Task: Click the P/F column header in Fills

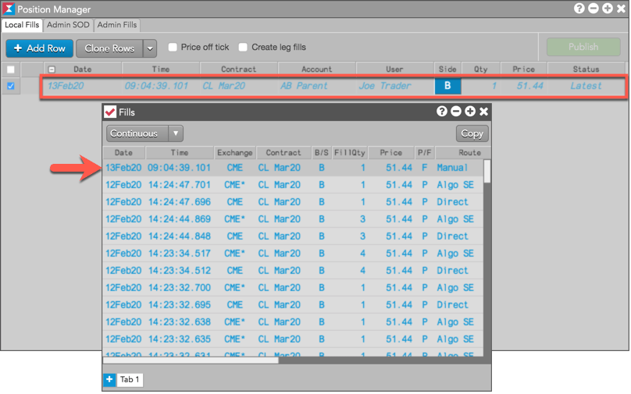Action: click(x=424, y=153)
